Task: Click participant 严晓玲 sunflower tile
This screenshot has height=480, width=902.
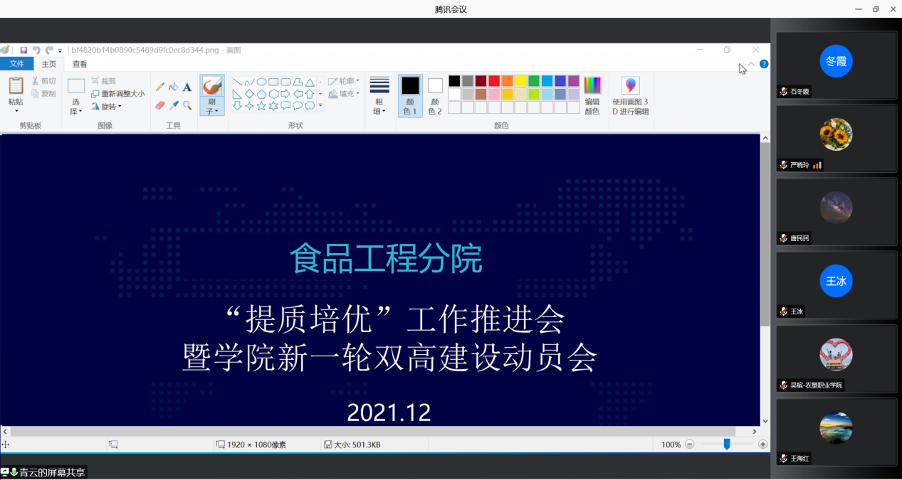Action: (x=836, y=138)
